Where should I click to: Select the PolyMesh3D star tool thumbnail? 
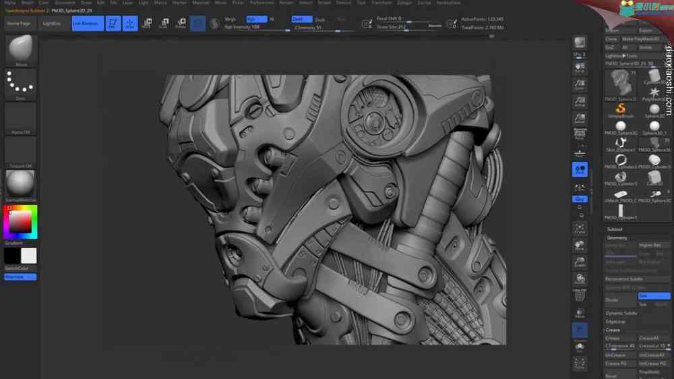(654, 93)
